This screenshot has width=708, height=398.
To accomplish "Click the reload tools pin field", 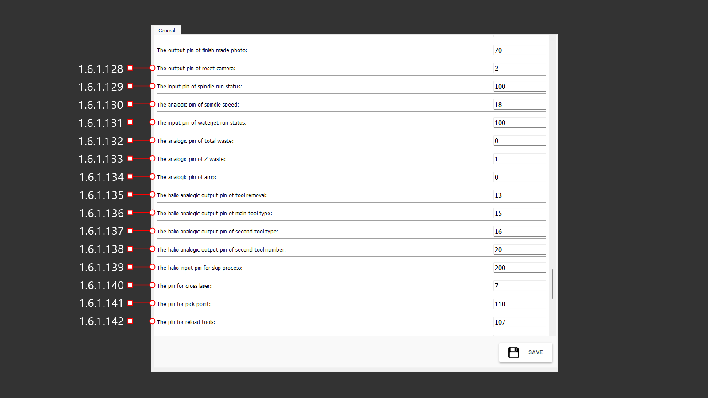I will click(x=519, y=322).
